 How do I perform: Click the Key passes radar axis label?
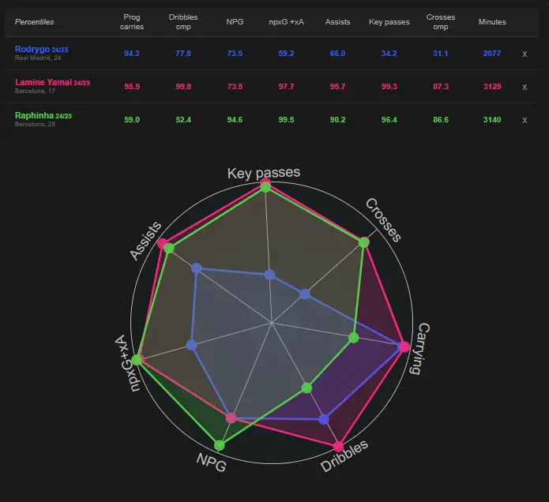coord(264,173)
